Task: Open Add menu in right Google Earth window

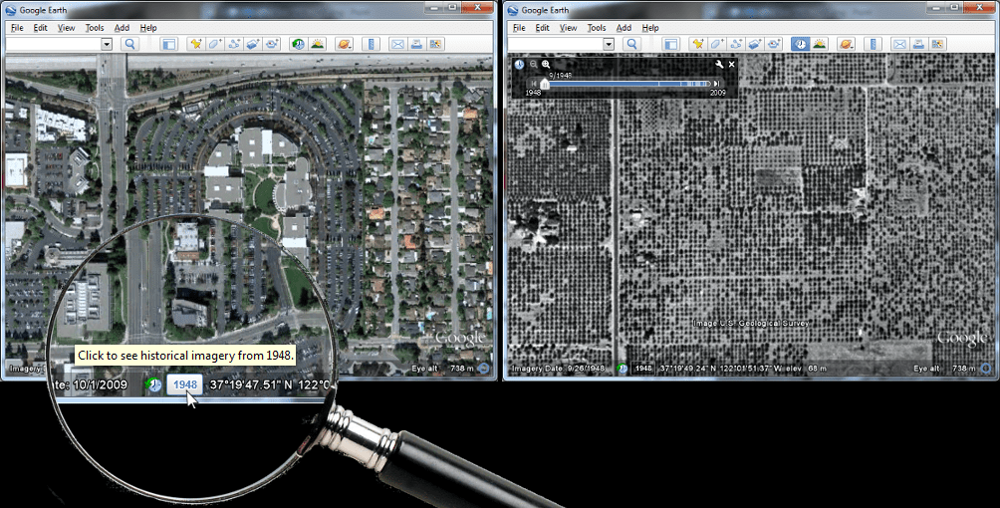Action: click(x=624, y=28)
